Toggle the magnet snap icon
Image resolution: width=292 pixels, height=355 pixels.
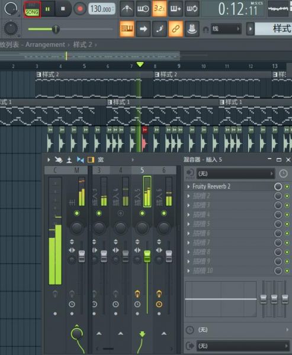pos(206,29)
